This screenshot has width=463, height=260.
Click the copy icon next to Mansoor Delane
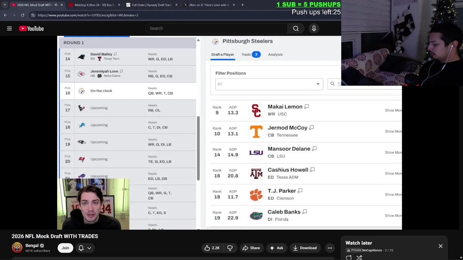click(314, 148)
